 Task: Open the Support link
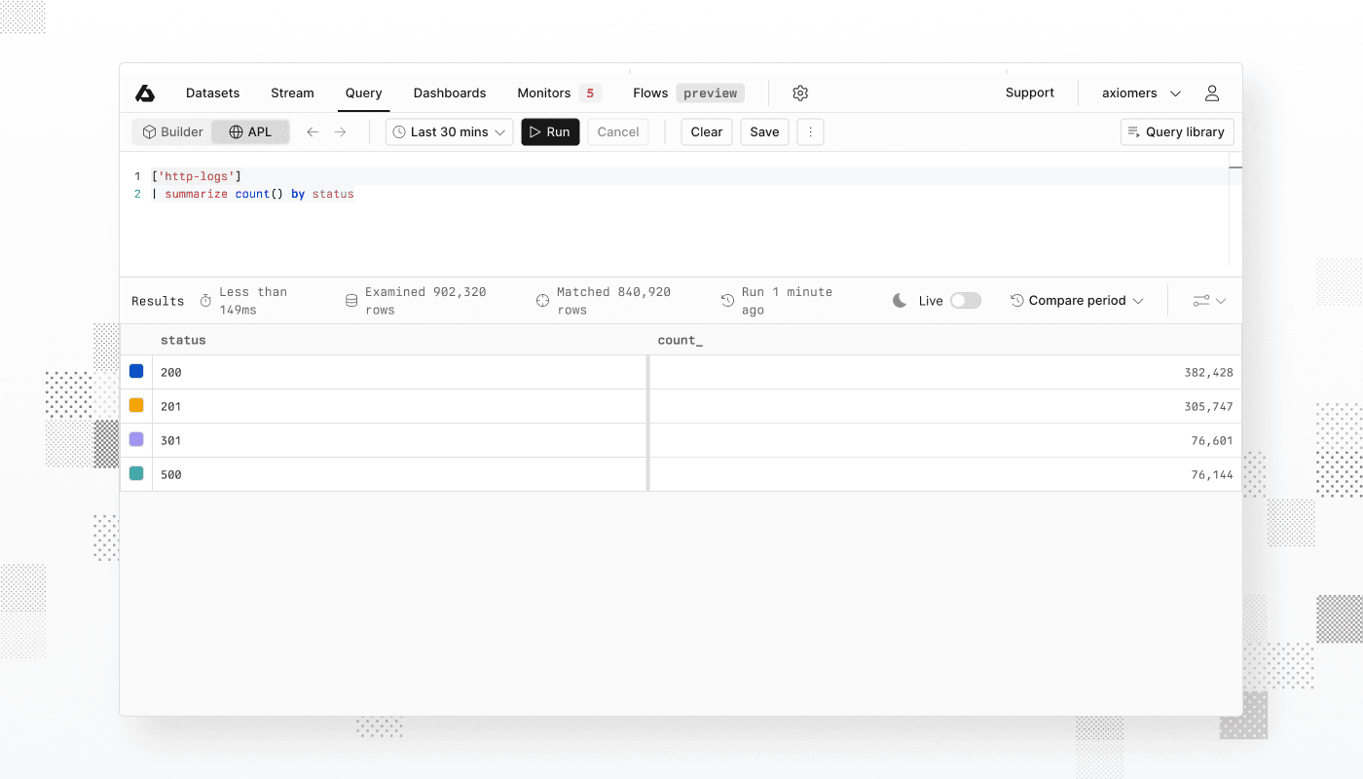[x=1030, y=93]
